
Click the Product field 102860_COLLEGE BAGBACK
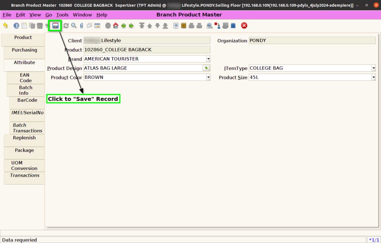pos(147,49)
